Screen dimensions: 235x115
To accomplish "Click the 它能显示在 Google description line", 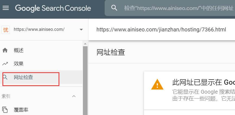I will pyautogui.click(x=204, y=92).
